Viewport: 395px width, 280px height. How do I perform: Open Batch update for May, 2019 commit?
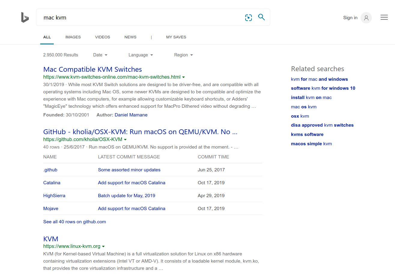(x=126, y=196)
